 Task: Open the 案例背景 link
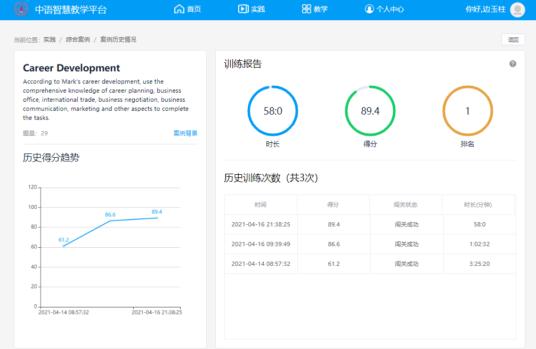(185, 133)
